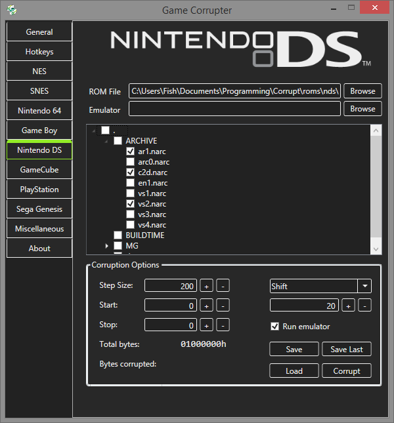Browse for an emulator executable
The width and height of the screenshot is (394, 423).
coord(362,109)
